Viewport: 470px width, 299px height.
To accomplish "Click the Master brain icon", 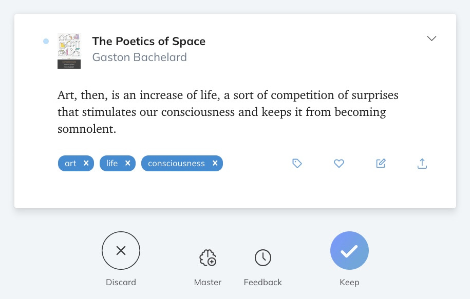I will (x=208, y=257).
